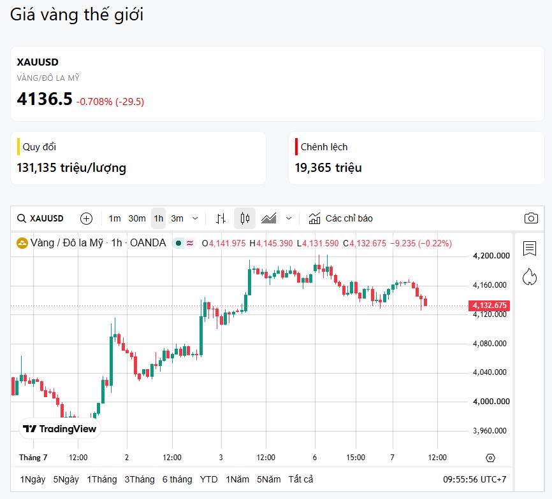The width and height of the screenshot is (552, 499).
Task: Click the plus icon to compare symbols
Action: (86, 218)
